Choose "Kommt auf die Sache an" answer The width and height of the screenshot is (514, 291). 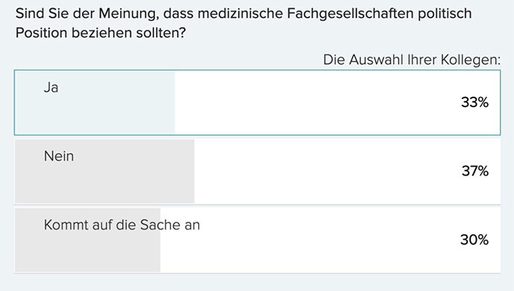click(257, 240)
